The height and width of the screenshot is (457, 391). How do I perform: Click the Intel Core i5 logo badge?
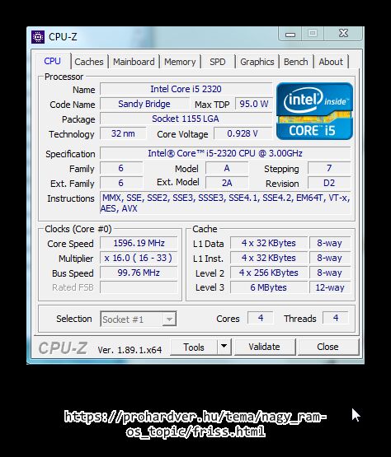click(x=314, y=111)
